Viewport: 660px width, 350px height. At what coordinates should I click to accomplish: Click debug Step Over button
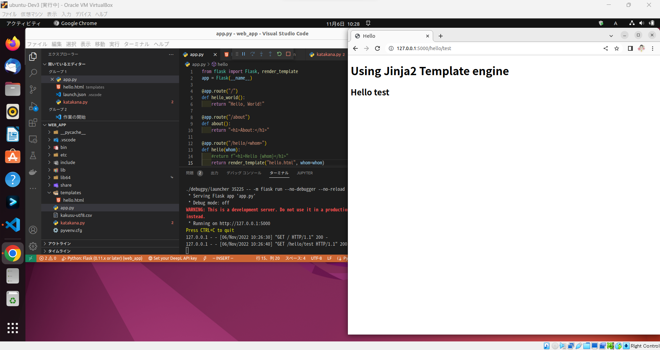[x=253, y=54]
